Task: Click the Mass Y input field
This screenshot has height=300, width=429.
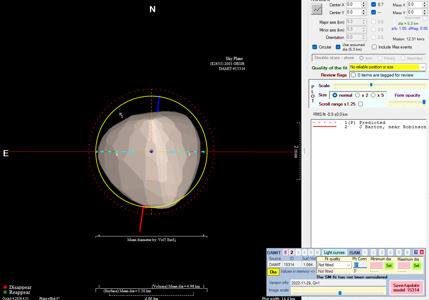Action: [414, 12]
